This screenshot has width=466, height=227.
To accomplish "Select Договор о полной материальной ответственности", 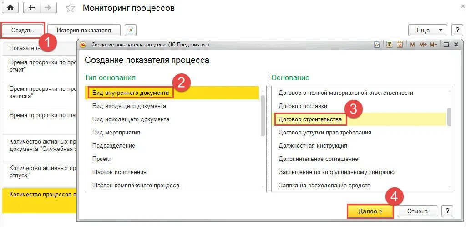I will tap(359, 93).
